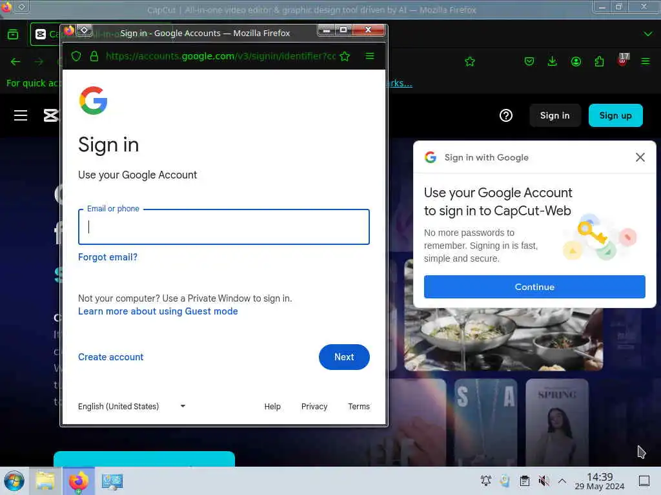661x495 pixels.
Task: Click Help link in sign-in footer
Action: tap(272, 406)
